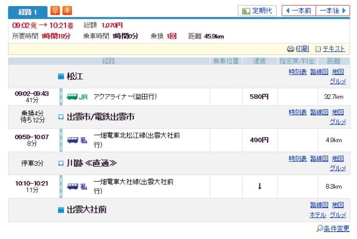
Task: Open the 定期代 commuter pass button
Action: point(257,10)
